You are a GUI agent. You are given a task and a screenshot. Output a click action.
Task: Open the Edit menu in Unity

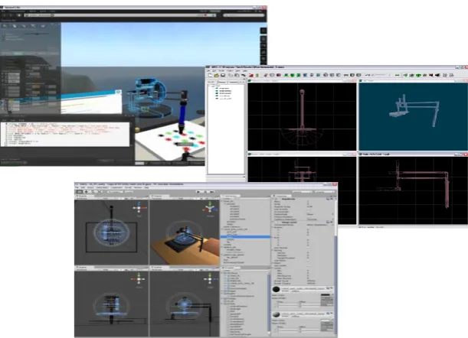tap(83, 187)
